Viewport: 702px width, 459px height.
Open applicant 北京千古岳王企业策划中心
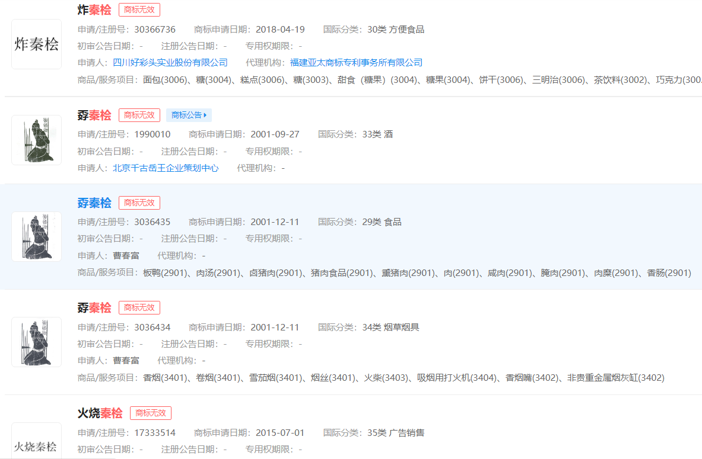click(x=166, y=168)
